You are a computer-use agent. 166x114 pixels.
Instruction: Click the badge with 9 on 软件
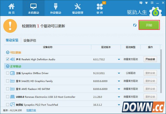coord(104,3)
